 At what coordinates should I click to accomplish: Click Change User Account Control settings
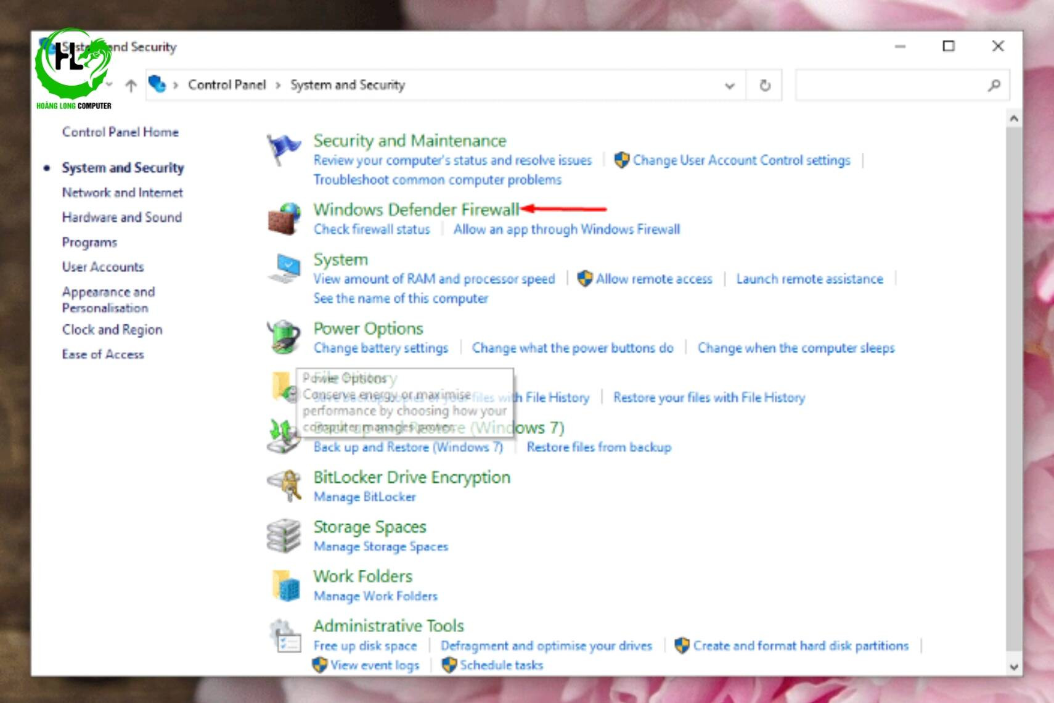741,160
